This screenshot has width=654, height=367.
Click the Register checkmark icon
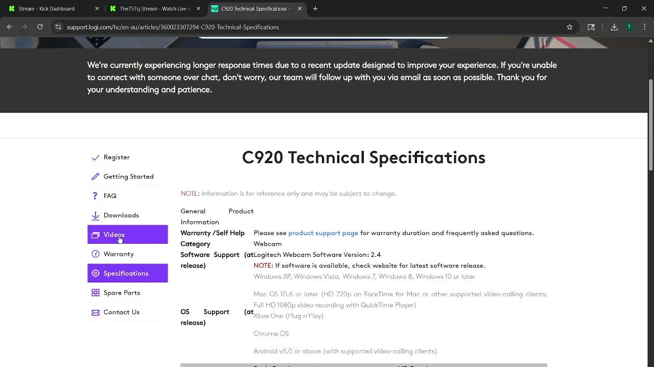pyautogui.click(x=96, y=158)
